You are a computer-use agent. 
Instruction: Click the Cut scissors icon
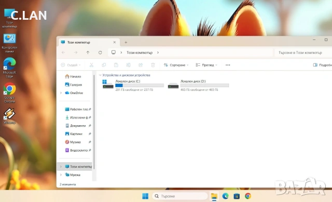coord(91,65)
